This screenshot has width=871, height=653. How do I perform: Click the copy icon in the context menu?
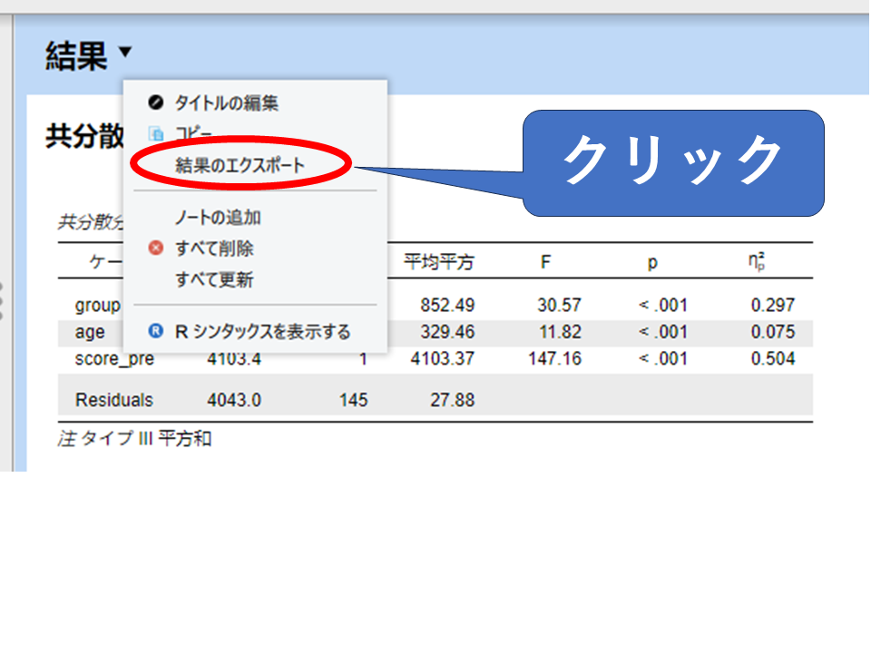(x=155, y=134)
